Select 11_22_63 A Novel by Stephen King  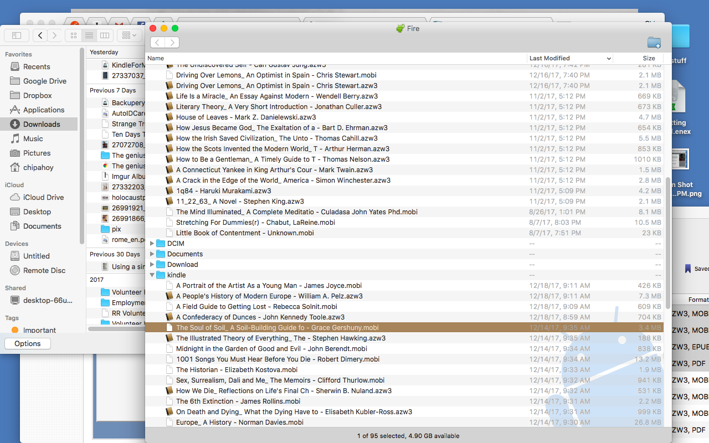(x=240, y=201)
